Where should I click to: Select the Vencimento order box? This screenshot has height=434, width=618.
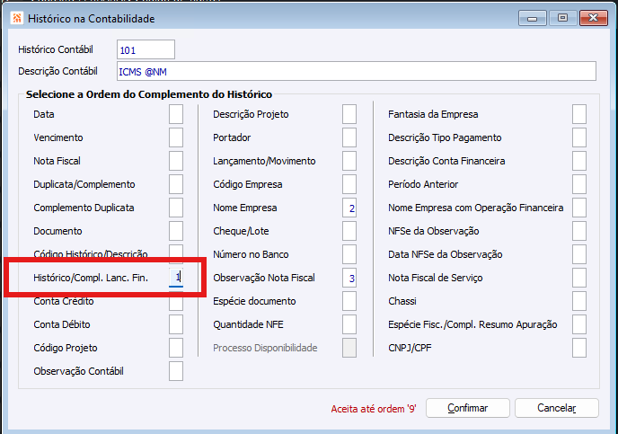coord(176,137)
